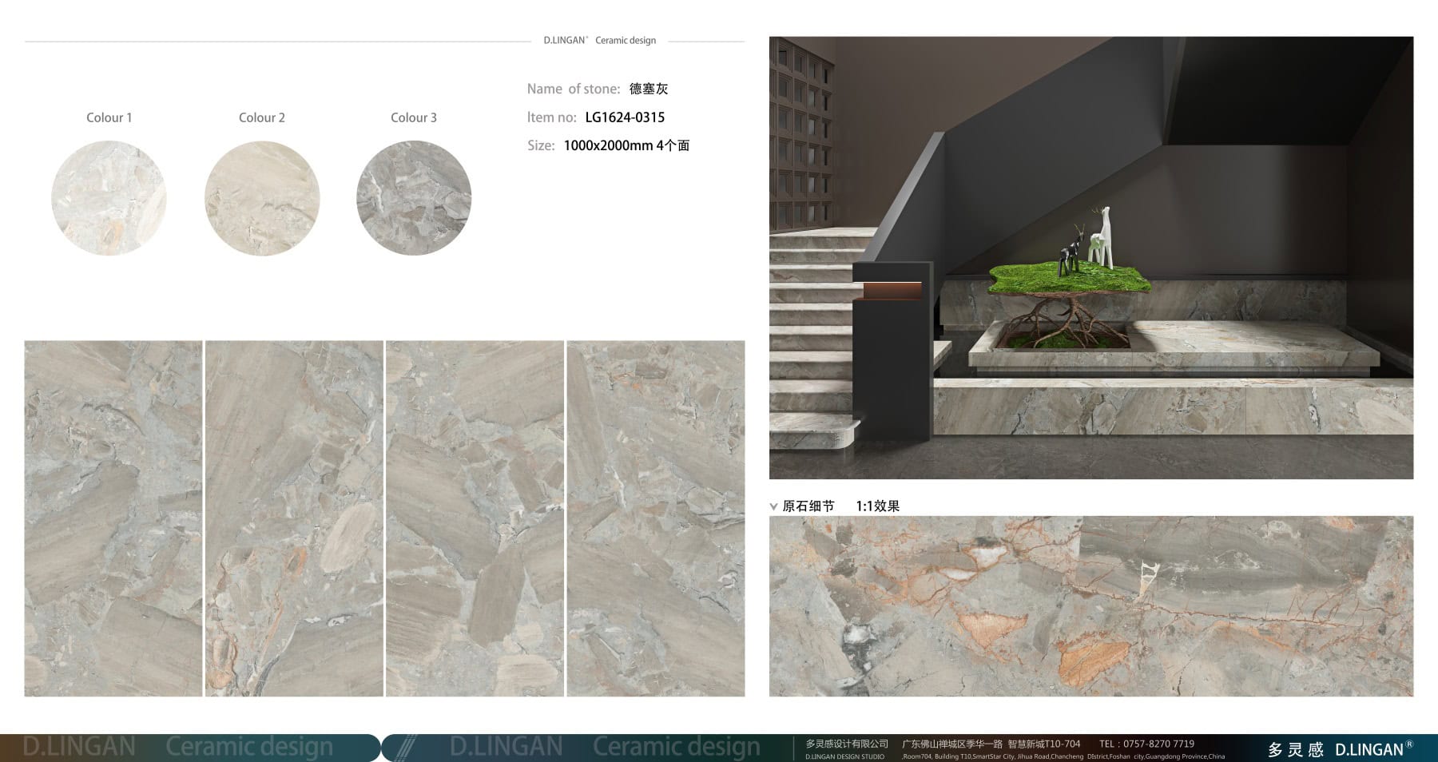This screenshot has width=1438, height=762.
Task: Click the stone name 德塞灰
Action: pyautogui.click(x=649, y=89)
